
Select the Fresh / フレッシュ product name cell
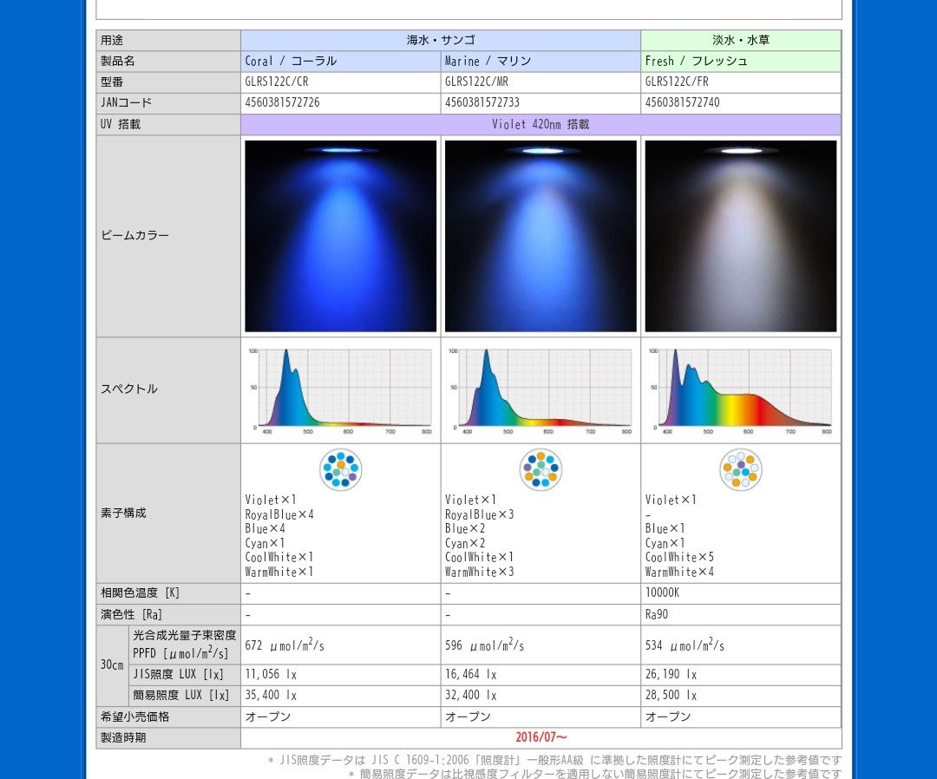point(741,61)
